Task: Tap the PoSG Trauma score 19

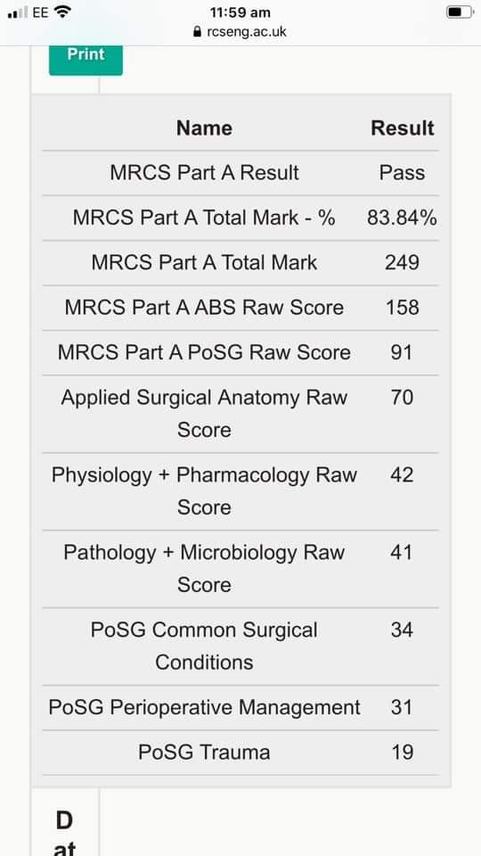Action: coord(402,753)
